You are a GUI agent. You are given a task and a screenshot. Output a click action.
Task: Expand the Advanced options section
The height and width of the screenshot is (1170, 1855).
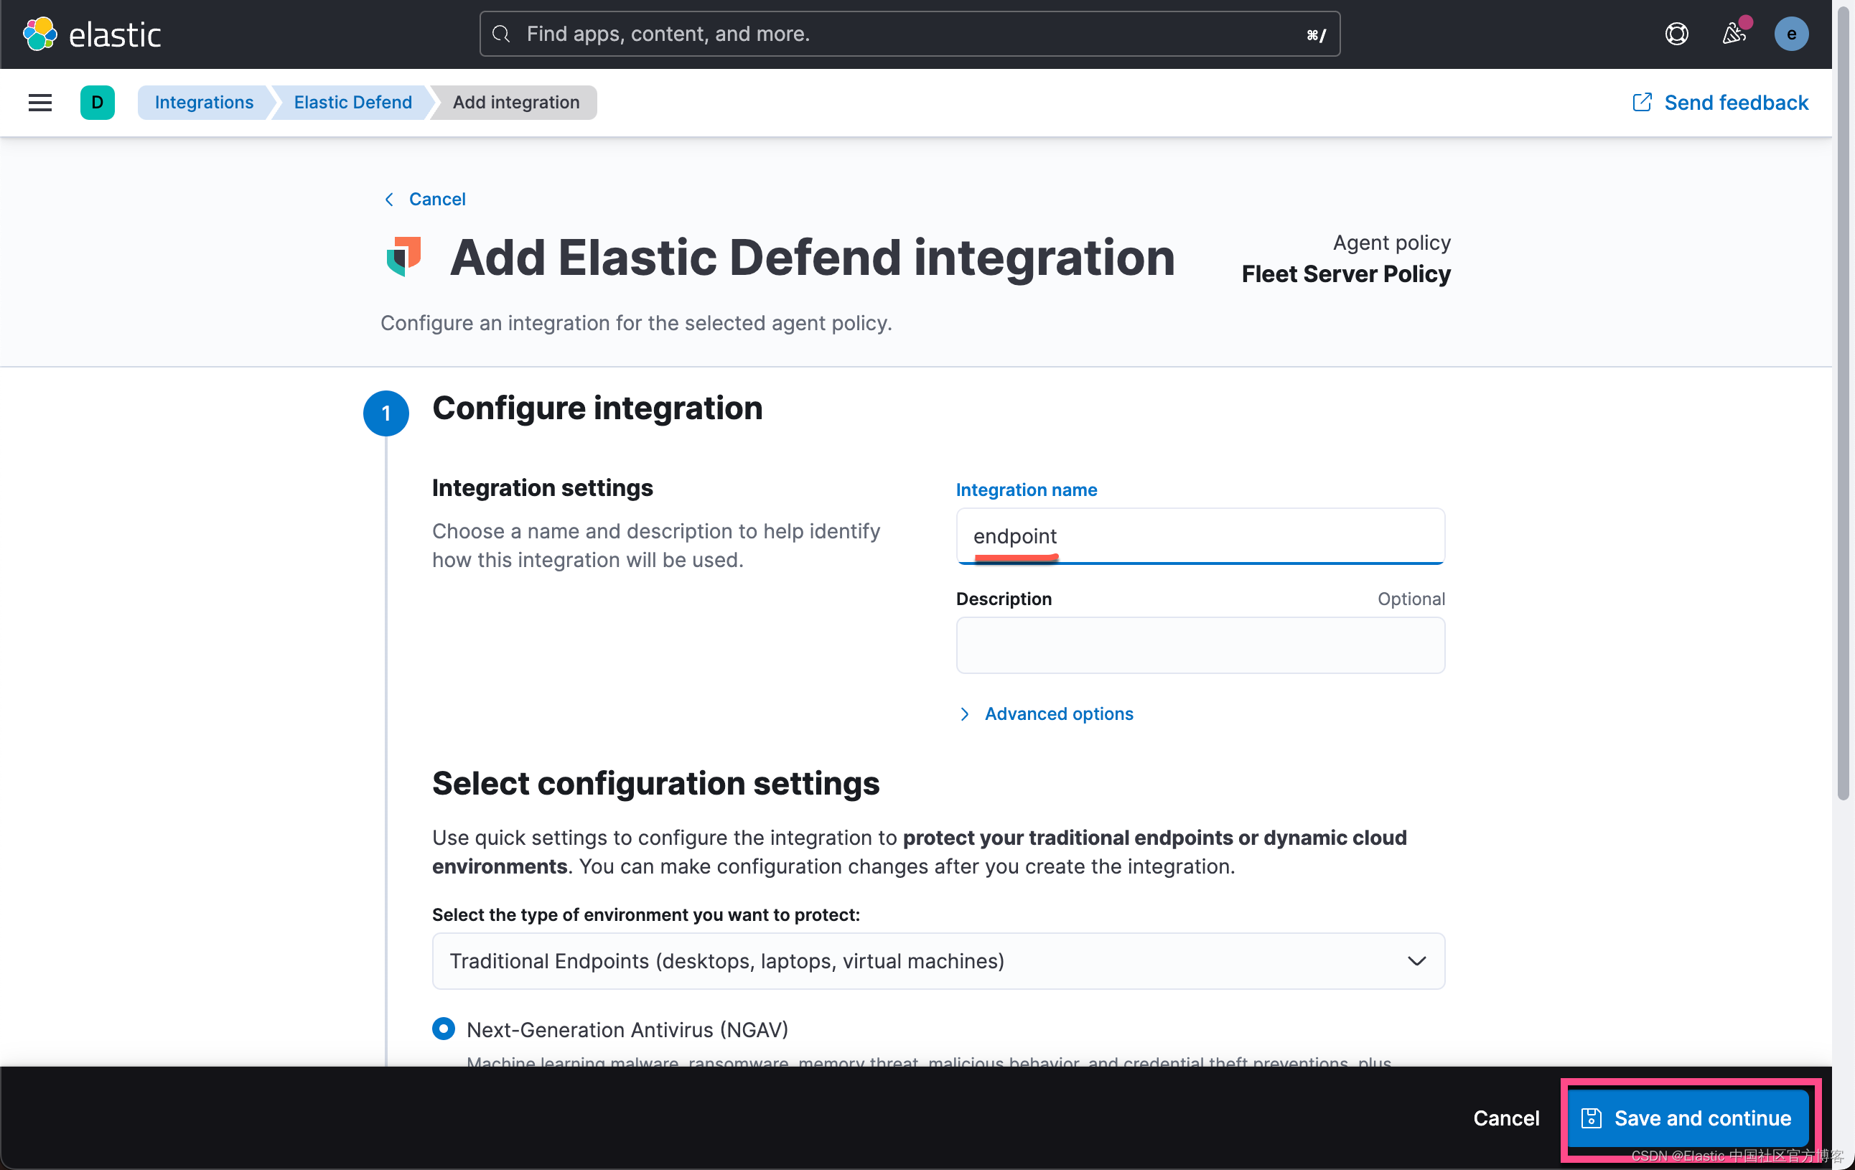(x=1046, y=714)
